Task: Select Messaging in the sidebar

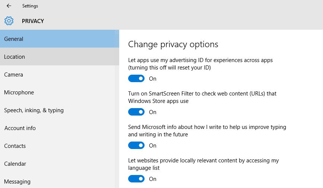Action: (x=60, y=181)
